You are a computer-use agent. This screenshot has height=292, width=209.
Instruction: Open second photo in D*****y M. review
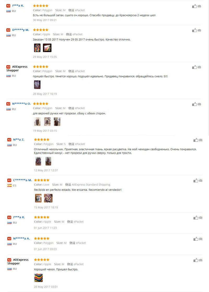47,48
